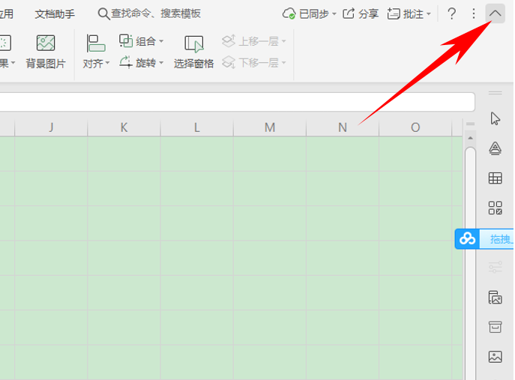Click the partially visible effects icon at left
515x380 pixels.
pyautogui.click(x=5, y=43)
